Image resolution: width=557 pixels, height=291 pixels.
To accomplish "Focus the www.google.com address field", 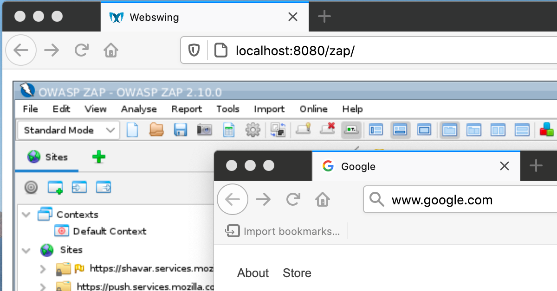I will click(460, 200).
